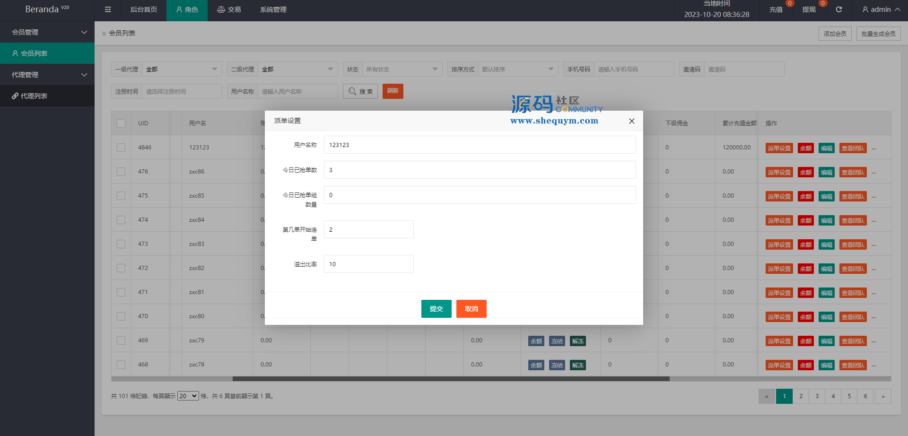Edit the 溢出比率 field
Screen dimensions: 908x436
tap(368, 264)
